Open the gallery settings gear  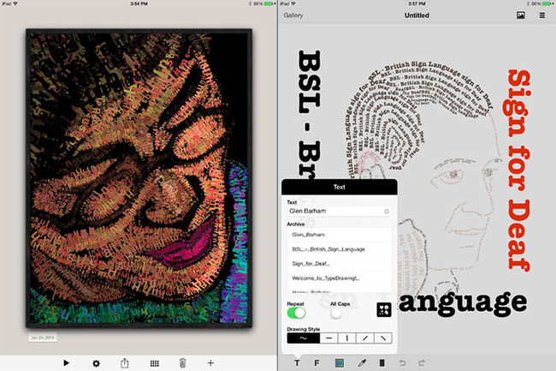click(96, 363)
